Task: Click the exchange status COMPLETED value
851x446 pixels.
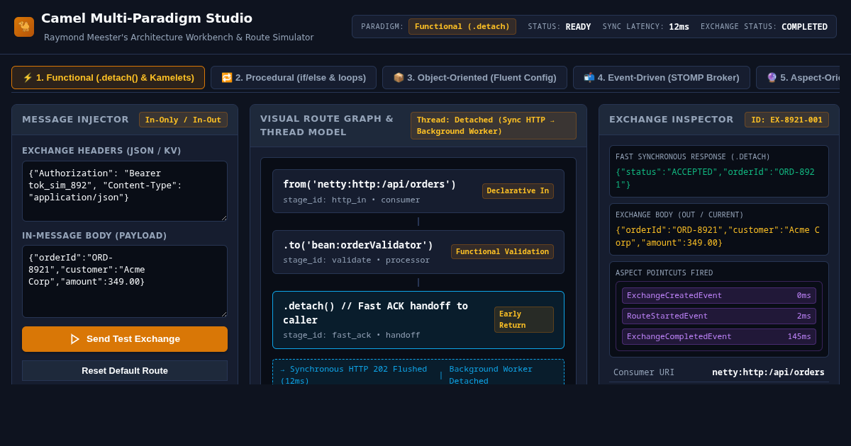Action: 804,27
